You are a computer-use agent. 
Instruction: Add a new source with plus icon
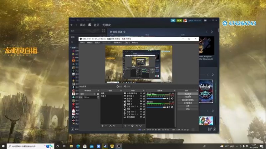pyautogui.click(x=125, y=126)
